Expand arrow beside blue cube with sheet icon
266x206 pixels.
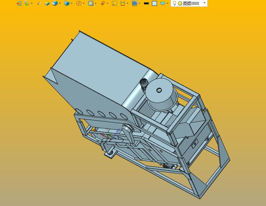pyautogui.click(x=72, y=4)
